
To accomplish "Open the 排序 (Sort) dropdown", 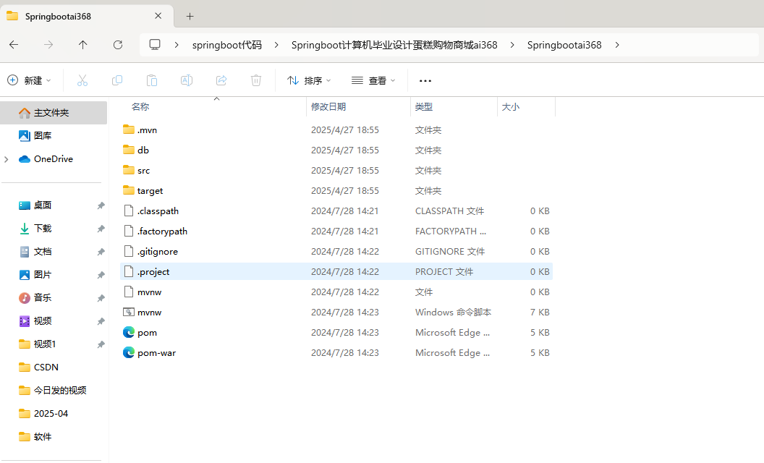I will coord(309,80).
